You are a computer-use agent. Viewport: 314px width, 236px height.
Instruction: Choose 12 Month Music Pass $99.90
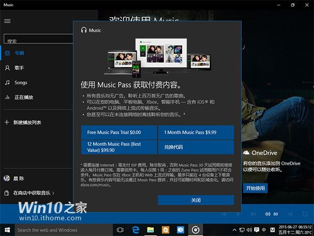(119, 147)
